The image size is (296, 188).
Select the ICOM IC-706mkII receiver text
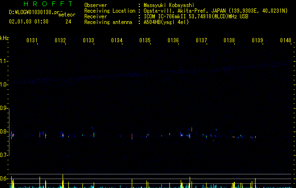point(196,16)
